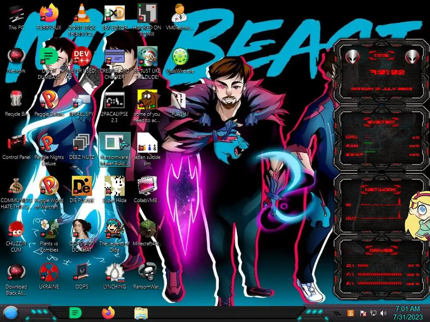Open Control Panel from the desktop

16,147
